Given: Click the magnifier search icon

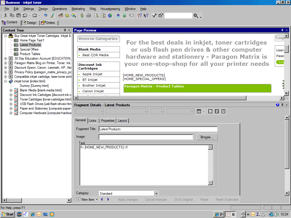Looking at the screenshot, I should [196, 16].
